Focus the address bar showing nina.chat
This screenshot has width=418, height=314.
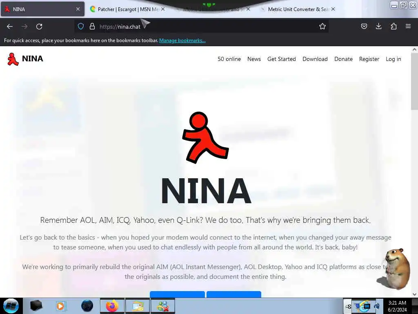[201, 26]
